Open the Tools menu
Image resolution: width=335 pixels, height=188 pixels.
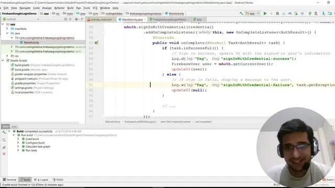tap(86, 8)
